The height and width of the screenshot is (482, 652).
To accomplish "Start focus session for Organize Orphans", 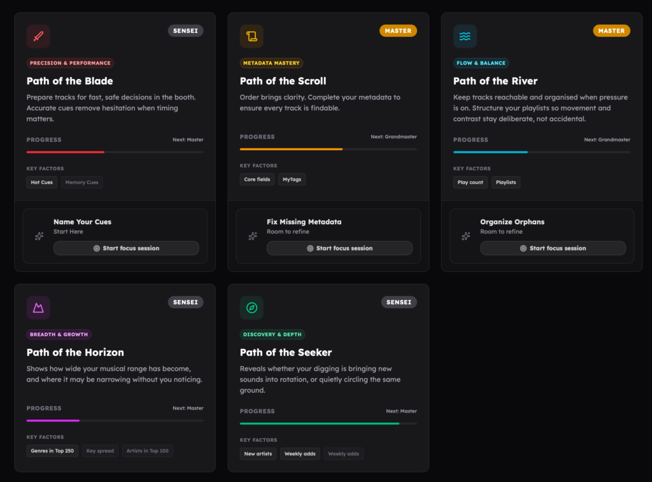I will click(x=553, y=248).
